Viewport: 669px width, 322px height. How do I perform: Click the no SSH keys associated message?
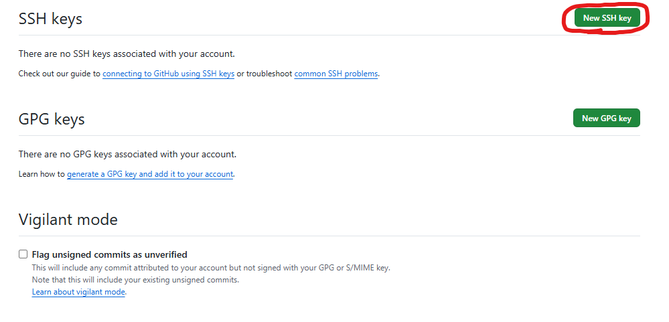pyautogui.click(x=127, y=54)
